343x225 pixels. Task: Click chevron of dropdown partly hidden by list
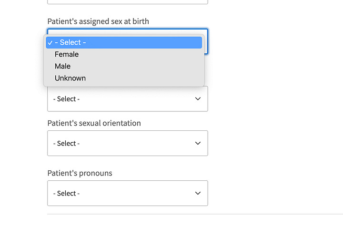[x=198, y=99]
